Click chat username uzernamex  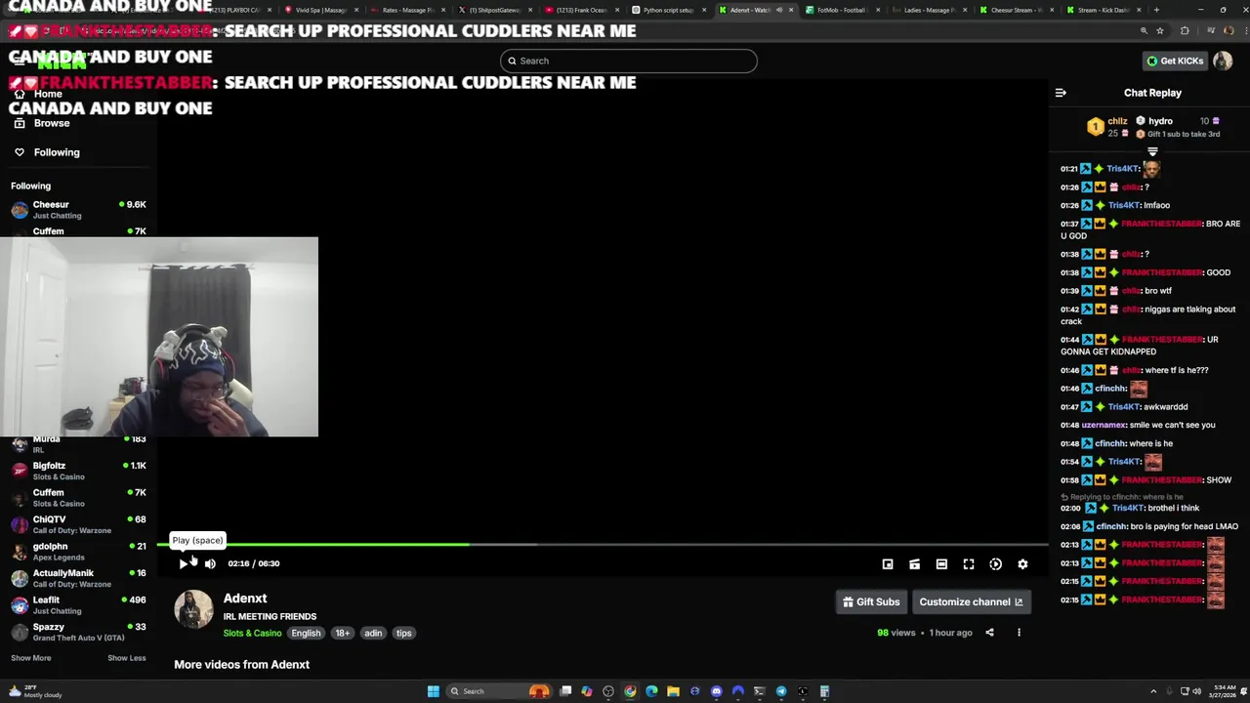(1104, 425)
